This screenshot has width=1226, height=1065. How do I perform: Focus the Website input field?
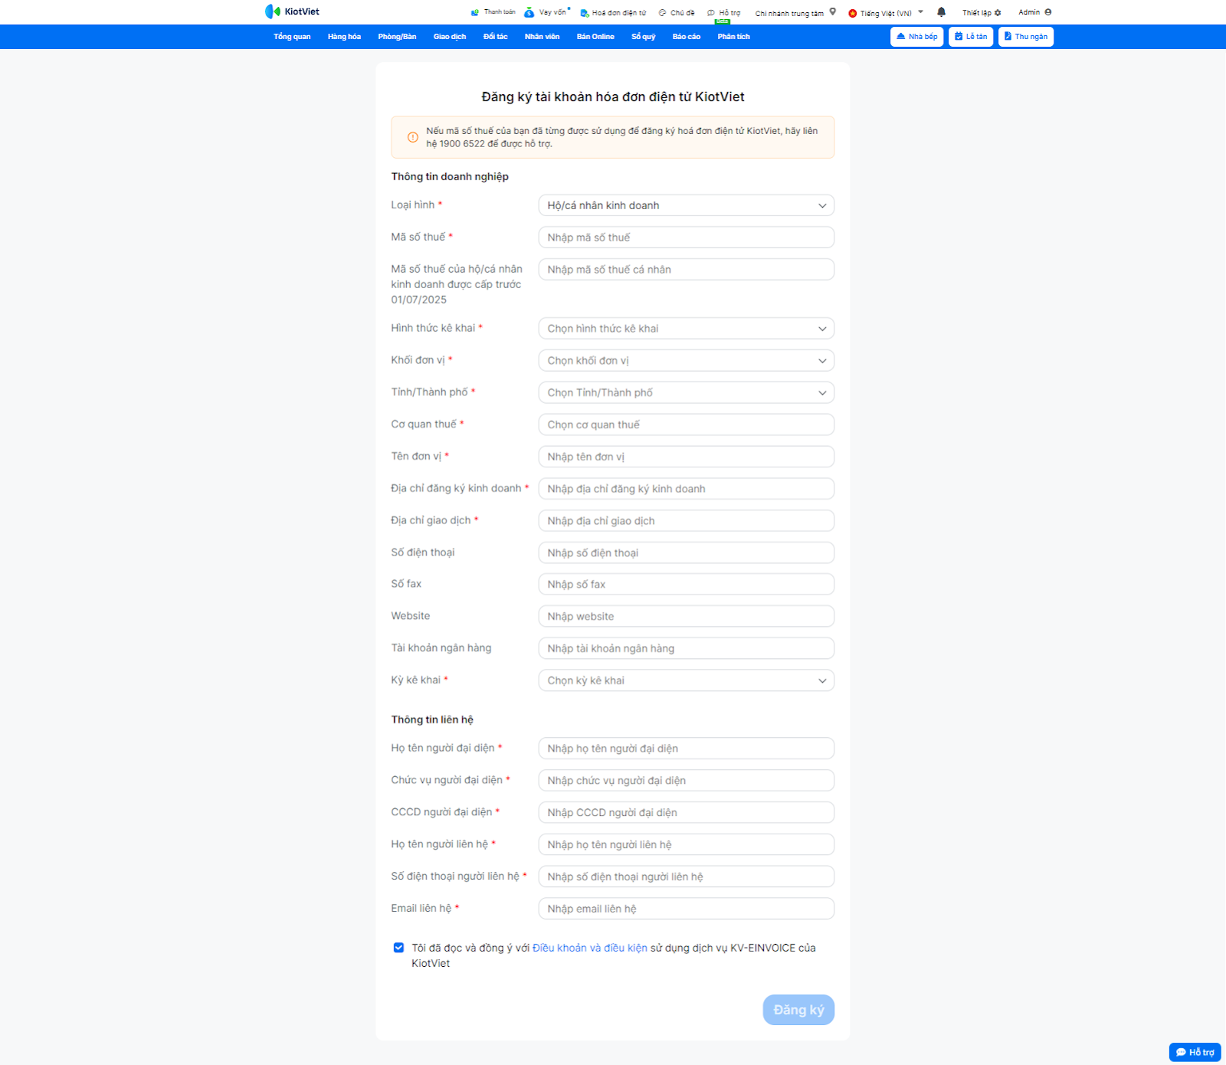click(x=687, y=617)
